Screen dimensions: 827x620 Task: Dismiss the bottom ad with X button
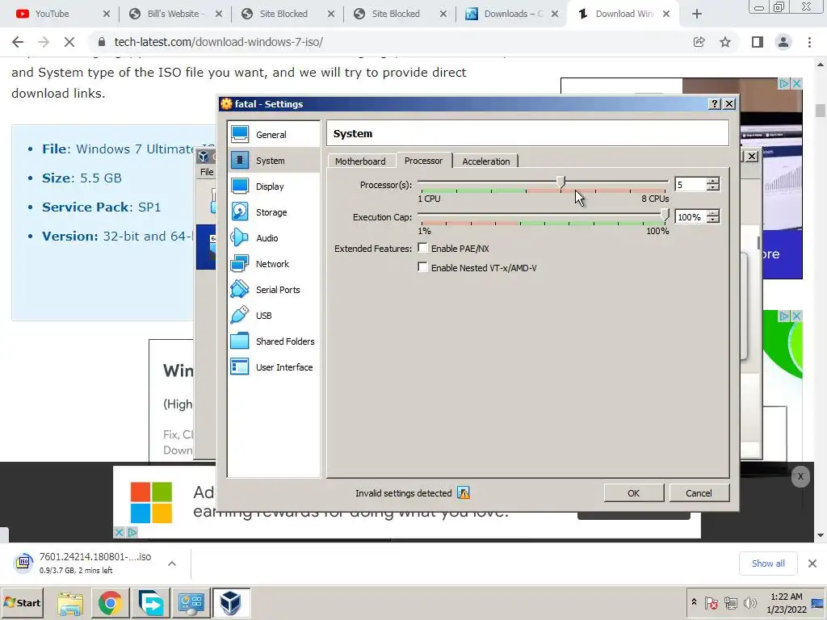(800, 476)
